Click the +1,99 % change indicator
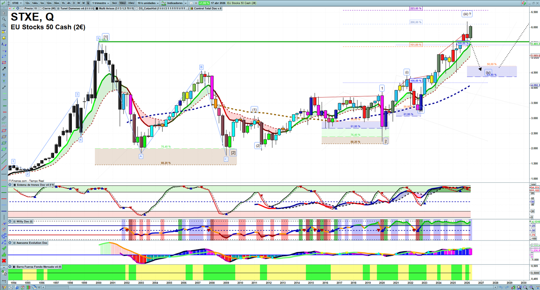This screenshot has width=540, height=290. [204, 3]
